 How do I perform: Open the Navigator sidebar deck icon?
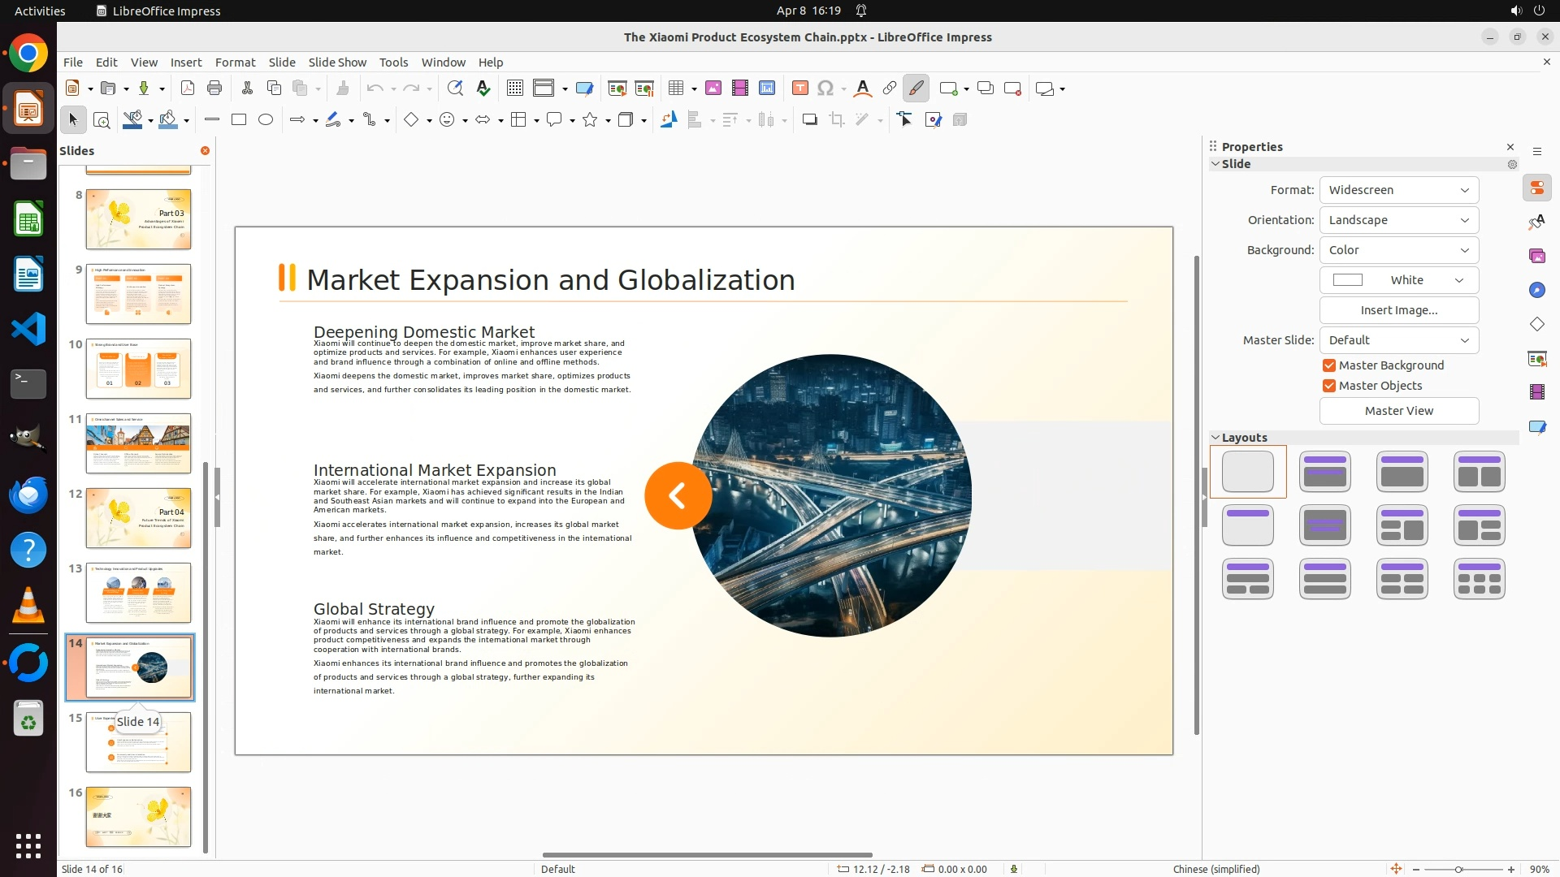pyautogui.click(x=1537, y=291)
